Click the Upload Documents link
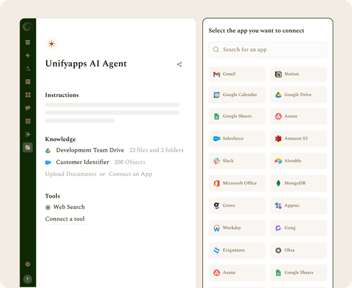352x288 pixels. tap(71, 174)
